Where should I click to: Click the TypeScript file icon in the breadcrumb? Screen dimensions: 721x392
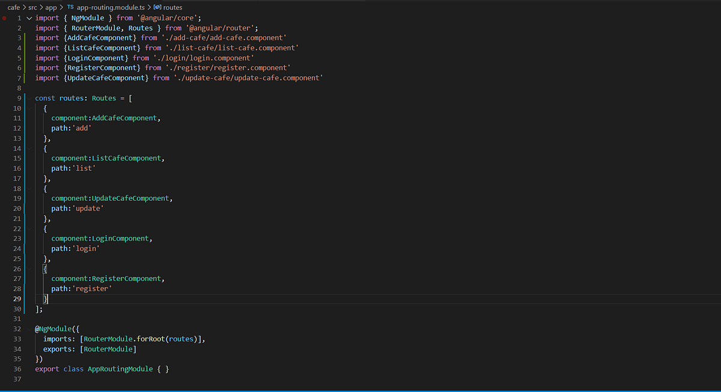click(x=70, y=7)
